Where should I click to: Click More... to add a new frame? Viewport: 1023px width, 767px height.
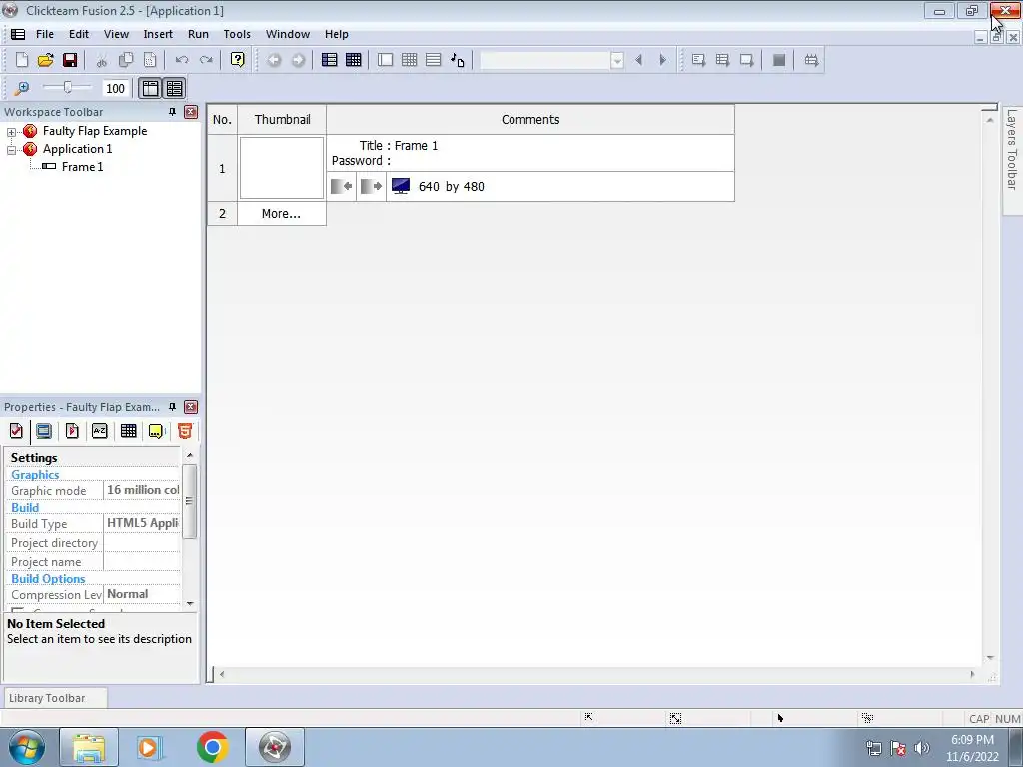point(281,214)
